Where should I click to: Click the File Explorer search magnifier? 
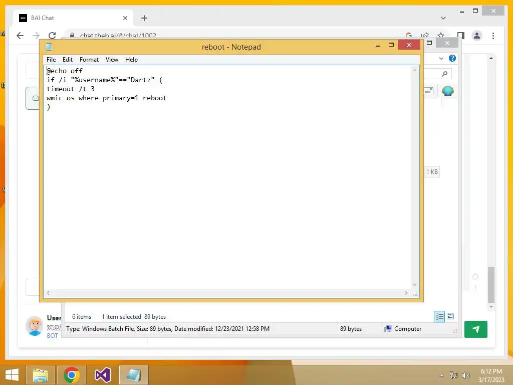(x=444, y=74)
